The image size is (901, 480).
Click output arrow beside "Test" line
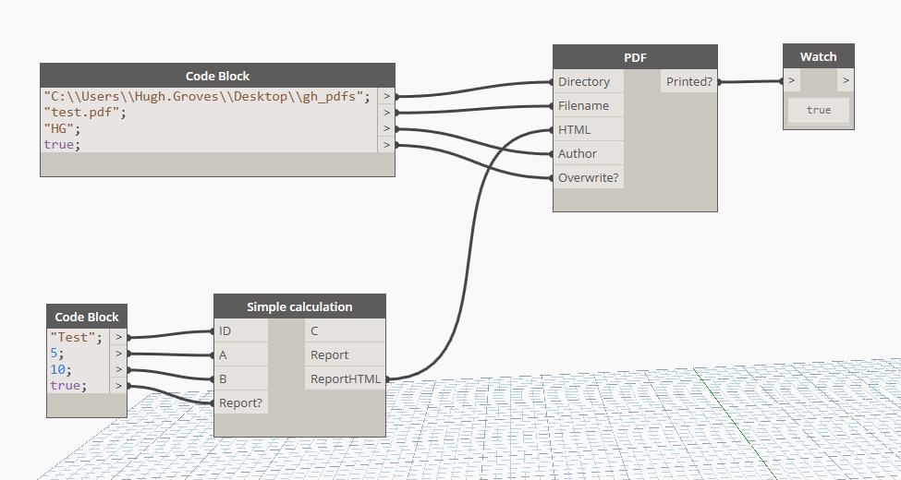118,338
